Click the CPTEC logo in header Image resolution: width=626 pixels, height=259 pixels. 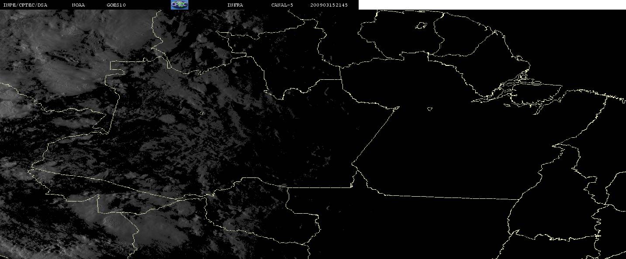click(179, 4)
